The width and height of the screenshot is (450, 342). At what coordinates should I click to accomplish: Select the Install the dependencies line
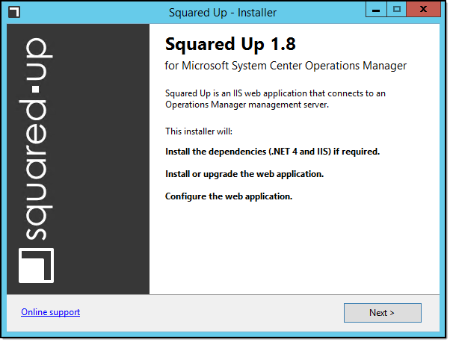point(272,152)
